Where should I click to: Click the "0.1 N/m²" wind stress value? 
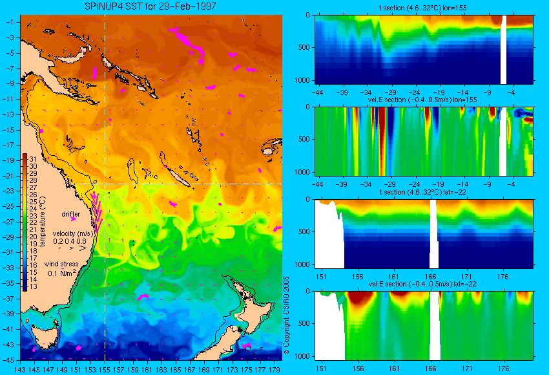point(61,273)
